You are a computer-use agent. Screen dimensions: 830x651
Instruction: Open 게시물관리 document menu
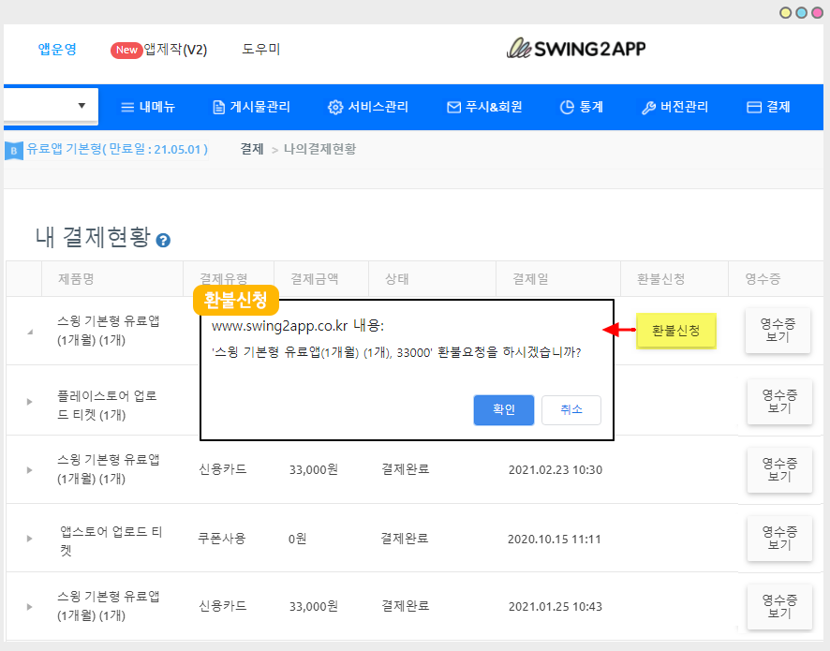[251, 107]
